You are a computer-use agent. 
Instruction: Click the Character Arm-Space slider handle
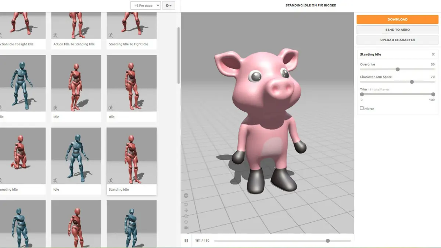[412, 82]
